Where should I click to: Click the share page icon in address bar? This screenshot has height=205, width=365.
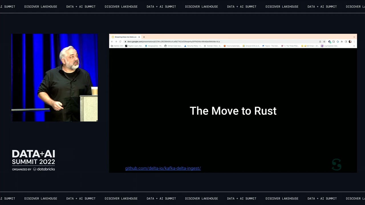pos(320,42)
